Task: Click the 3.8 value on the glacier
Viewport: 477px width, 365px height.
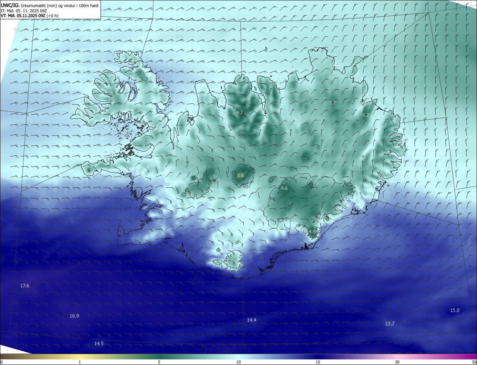Action: (240, 175)
